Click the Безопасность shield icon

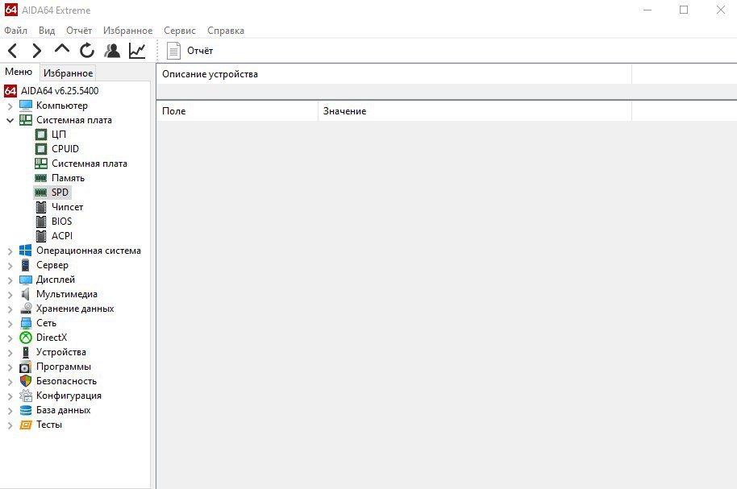[x=25, y=381]
